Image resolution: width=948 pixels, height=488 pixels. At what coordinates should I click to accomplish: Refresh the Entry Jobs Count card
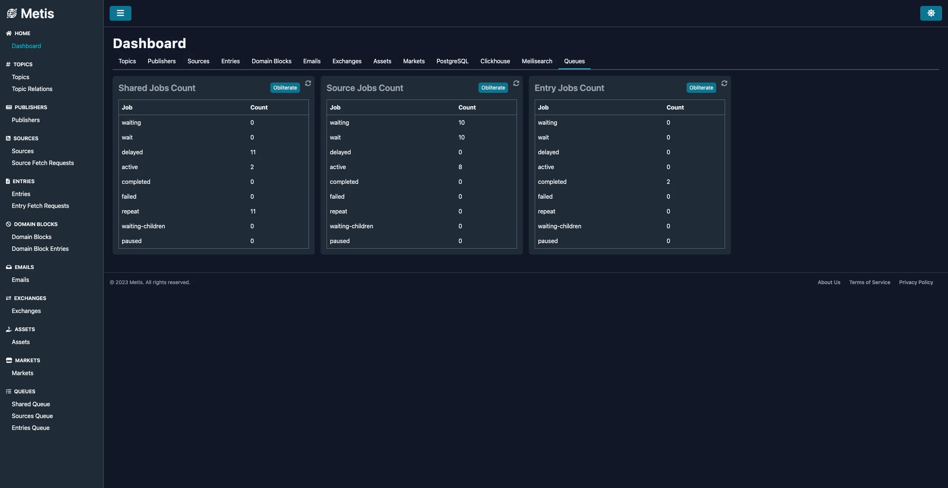pos(724,84)
